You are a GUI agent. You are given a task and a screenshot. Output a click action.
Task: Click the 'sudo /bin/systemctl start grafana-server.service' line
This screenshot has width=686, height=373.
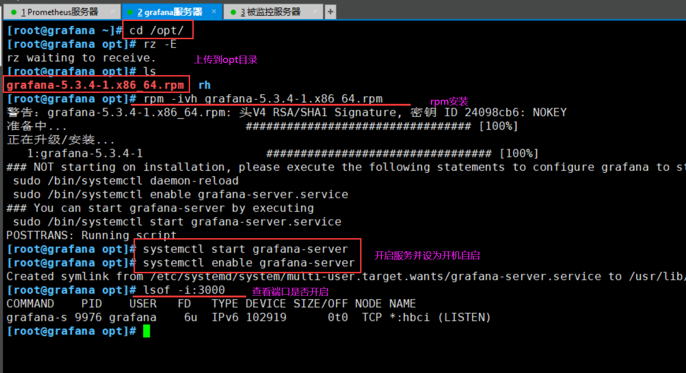tap(177, 222)
